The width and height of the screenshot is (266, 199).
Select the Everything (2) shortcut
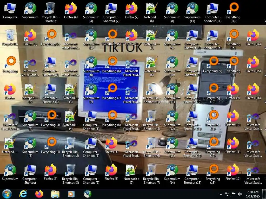[x=51, y=38]
